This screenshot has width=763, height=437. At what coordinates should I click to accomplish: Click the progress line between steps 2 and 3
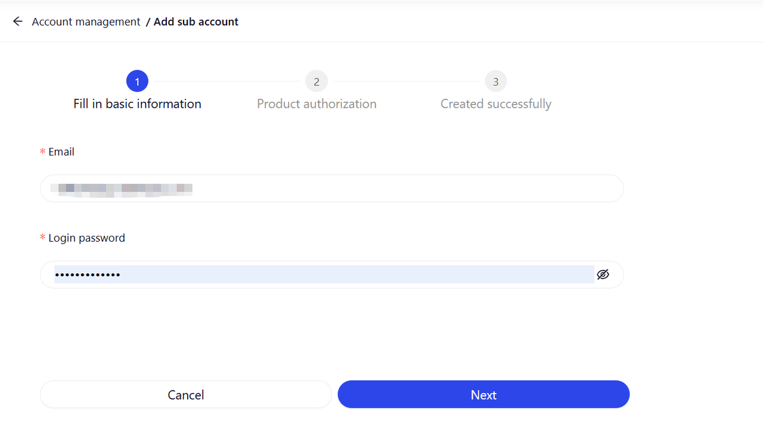(x=406, y=82)
